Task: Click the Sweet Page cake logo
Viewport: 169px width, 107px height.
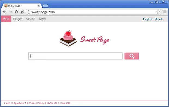Action: [x=68, y=39]
